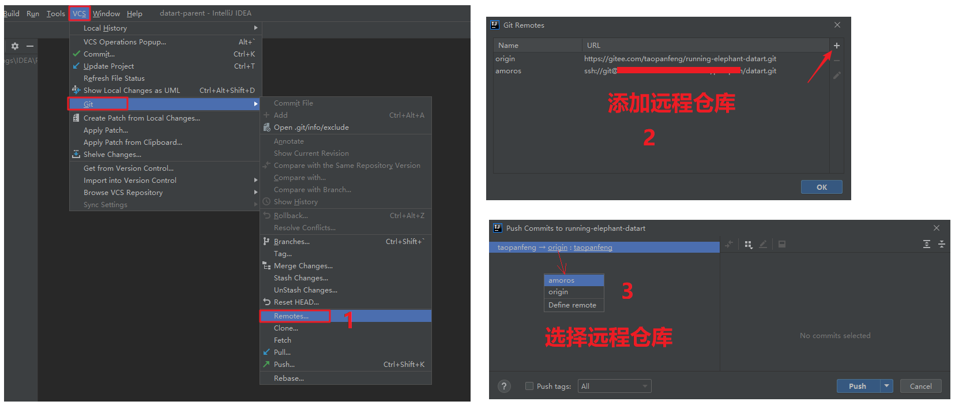
Task: Select UnStash Changes... entry
Action: pos(345,290)
